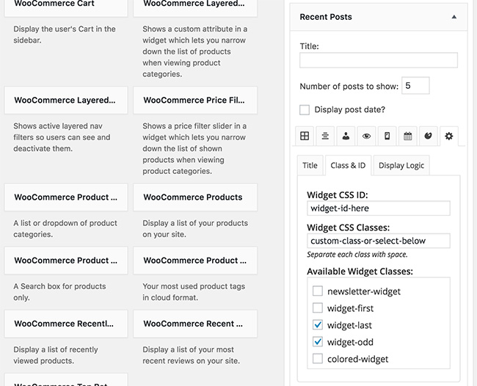Select the WooCommerce Price Filter widget
The image size is (477, 386).
[x=195, y=101]
